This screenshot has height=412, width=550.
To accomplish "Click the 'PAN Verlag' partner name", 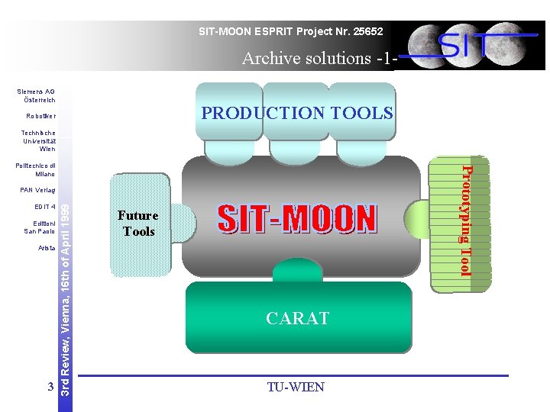I will tap(37, 190).
